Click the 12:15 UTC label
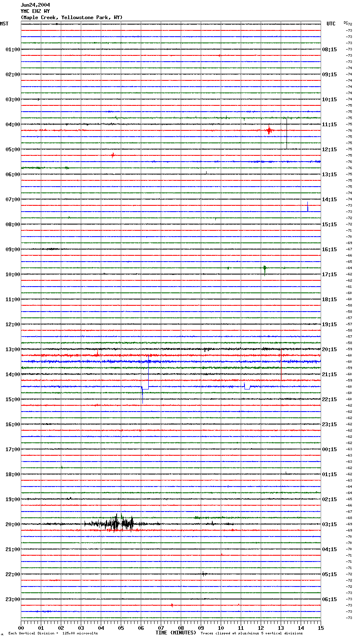 point(329,150)
